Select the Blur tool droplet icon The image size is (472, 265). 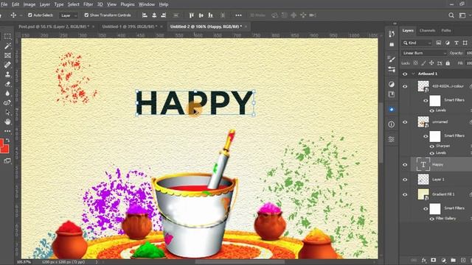pos(7,93)
